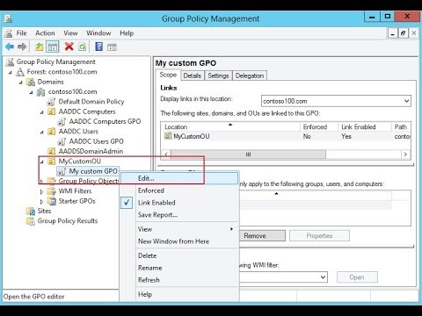Click the Sites icon in tree

click(31, 211)
